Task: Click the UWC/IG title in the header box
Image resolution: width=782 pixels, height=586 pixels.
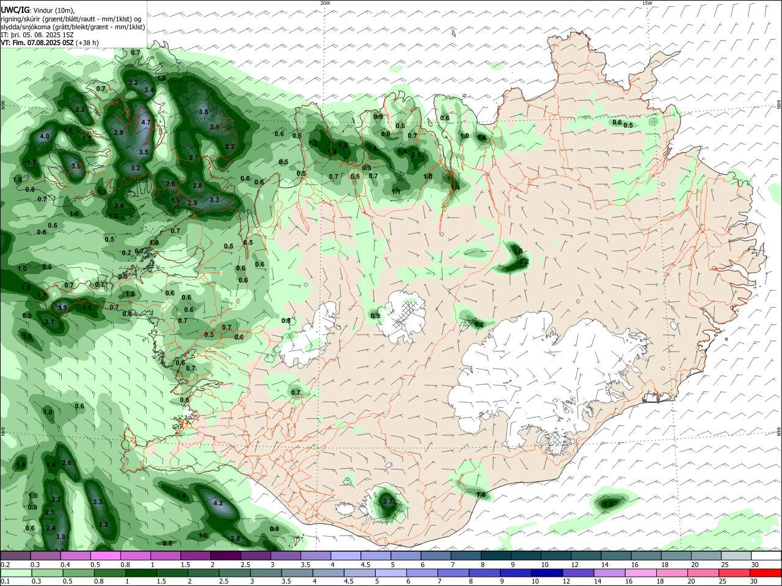Action: pos(14,10)
